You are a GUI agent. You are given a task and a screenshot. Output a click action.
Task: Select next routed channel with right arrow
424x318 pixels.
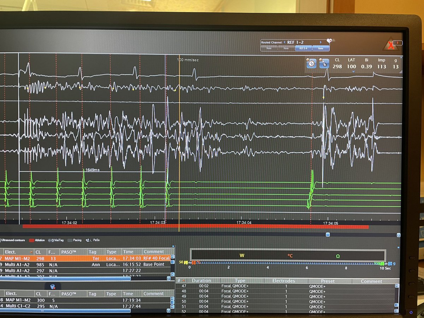pyautogui.click(x=320, y=42)
